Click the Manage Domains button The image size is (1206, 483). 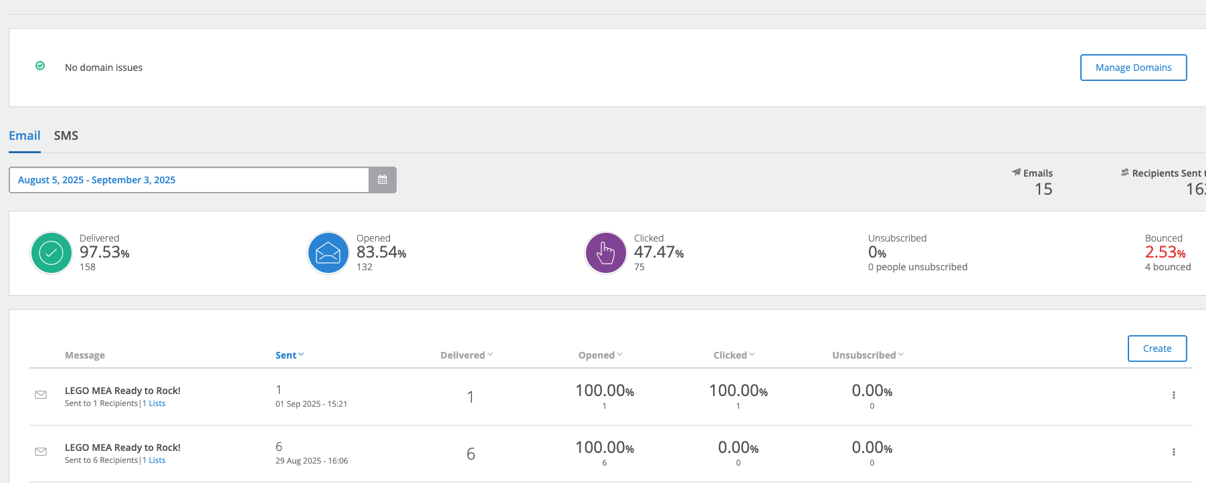pyautogui.click(x=1133, y=68)
